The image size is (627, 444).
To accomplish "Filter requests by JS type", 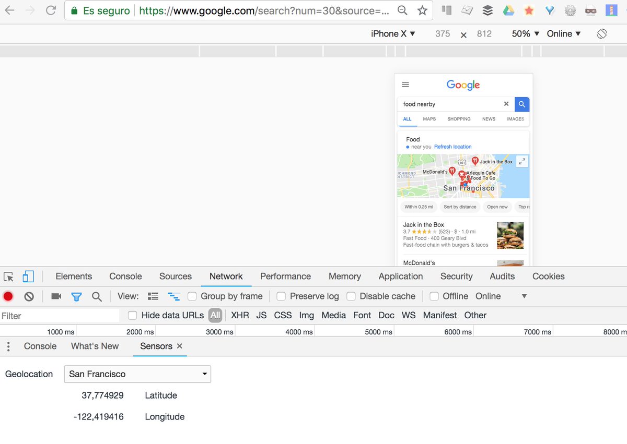I will tap(261, 315).
